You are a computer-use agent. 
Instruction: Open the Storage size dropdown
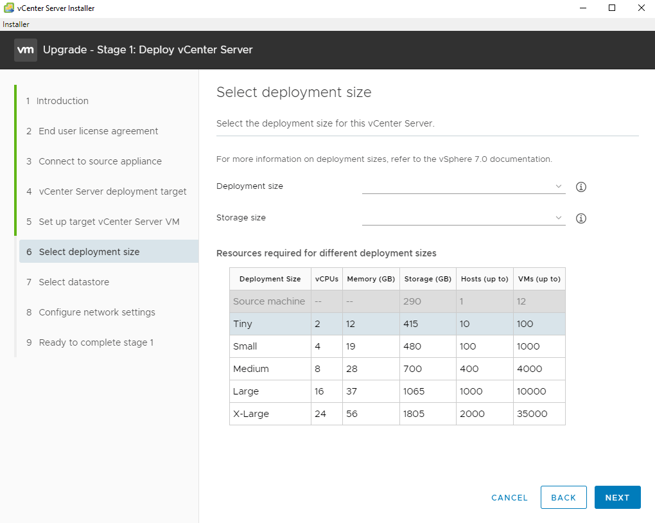(x=463, y=218)
